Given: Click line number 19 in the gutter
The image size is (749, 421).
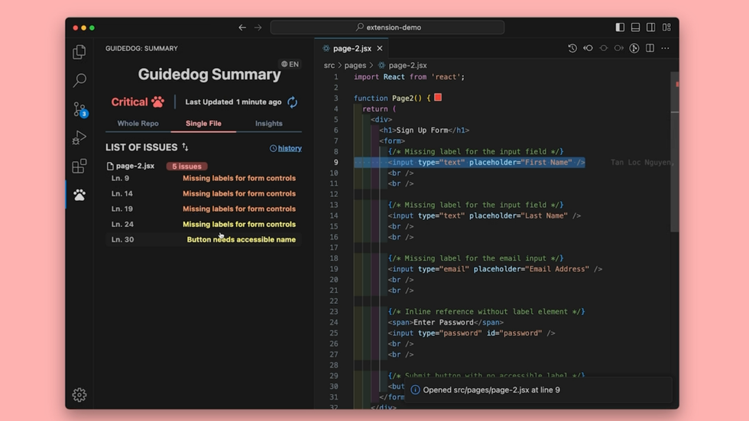Looking at the screenshot, I should coord(333,269).
